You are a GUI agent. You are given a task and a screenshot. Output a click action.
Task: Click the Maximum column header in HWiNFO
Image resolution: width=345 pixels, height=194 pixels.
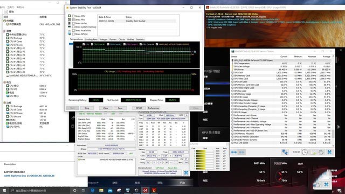tap(312, 57)
